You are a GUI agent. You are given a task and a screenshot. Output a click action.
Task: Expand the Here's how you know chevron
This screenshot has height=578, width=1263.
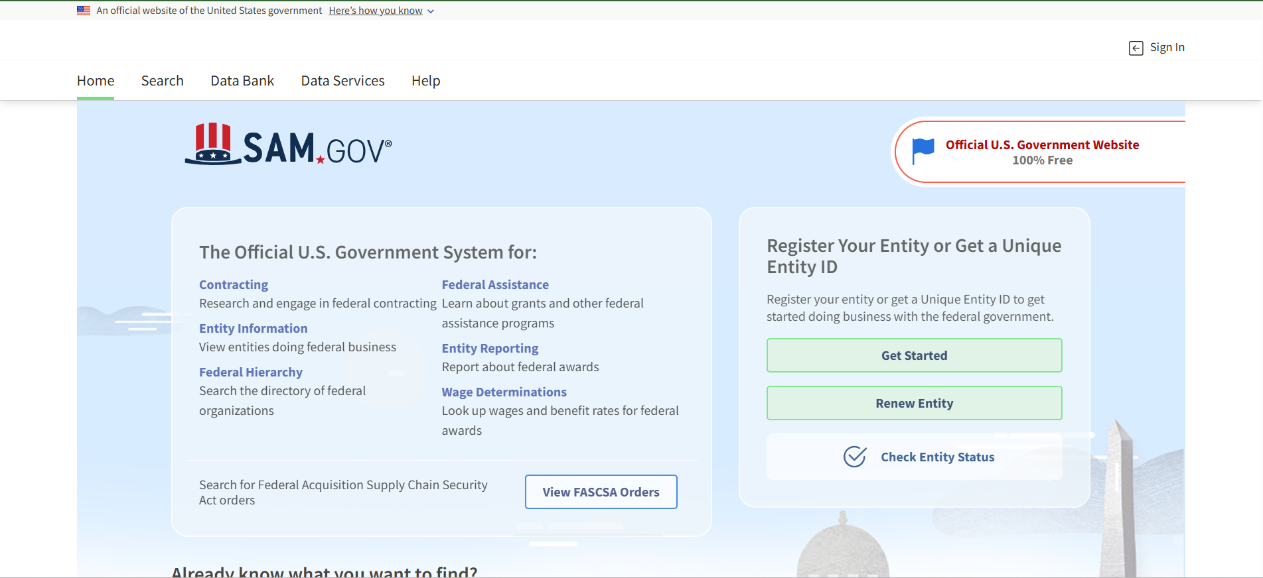(x=431, y=11)
